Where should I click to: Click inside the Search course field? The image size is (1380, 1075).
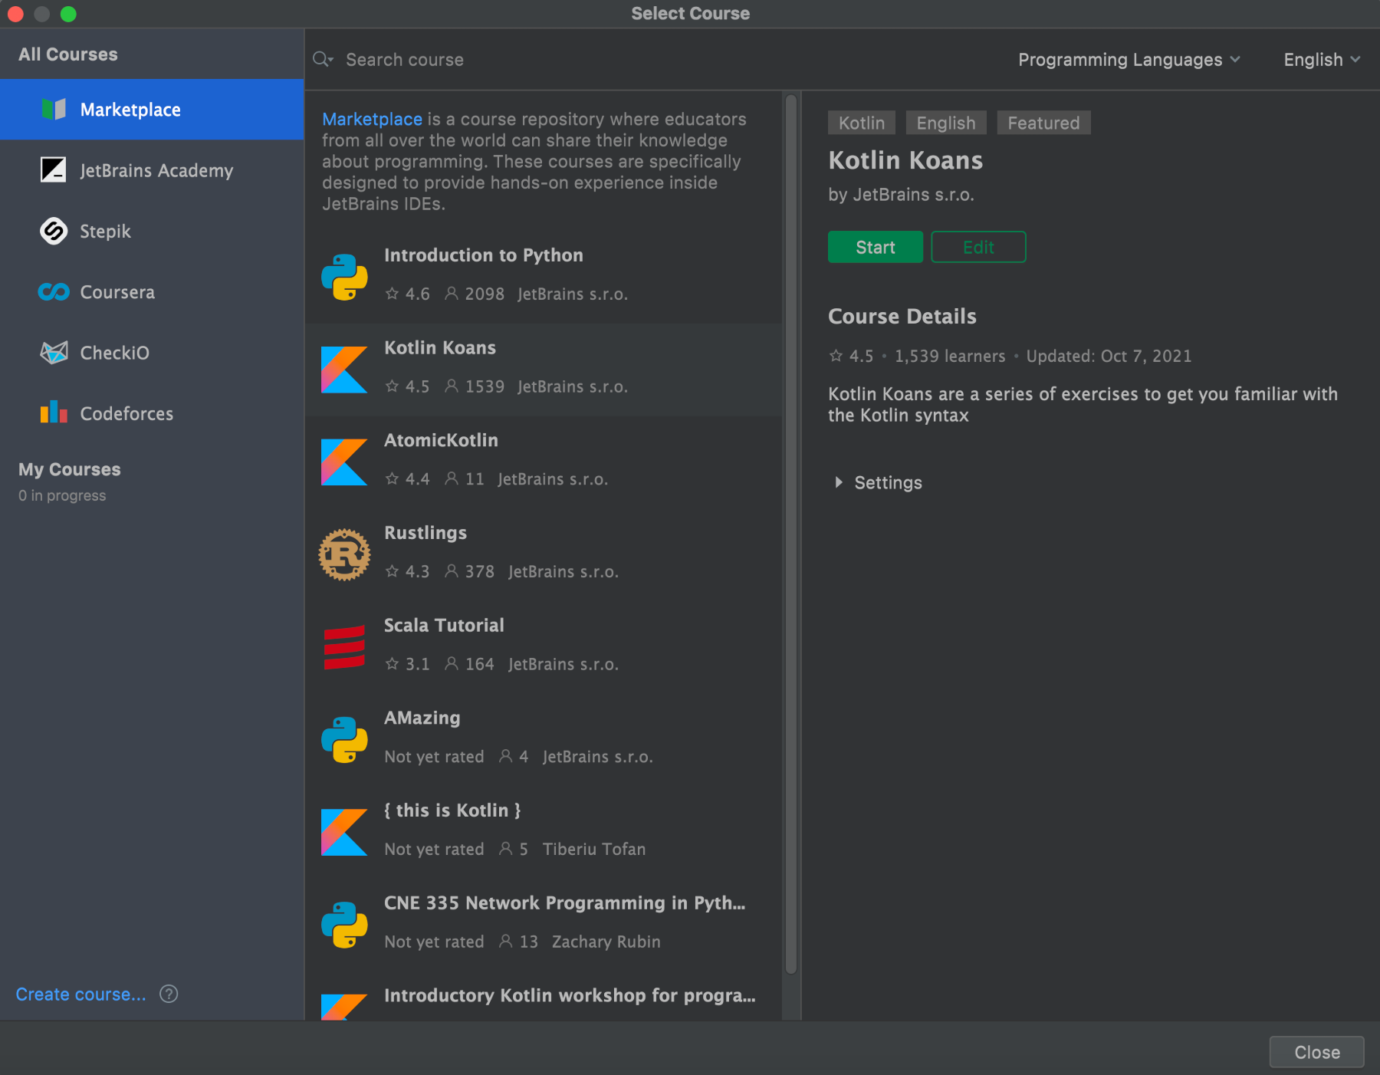click(460, 59)
